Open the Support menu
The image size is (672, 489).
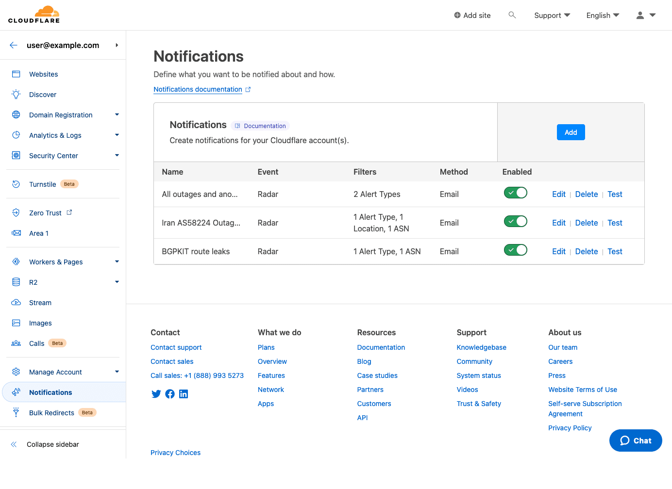552,15
